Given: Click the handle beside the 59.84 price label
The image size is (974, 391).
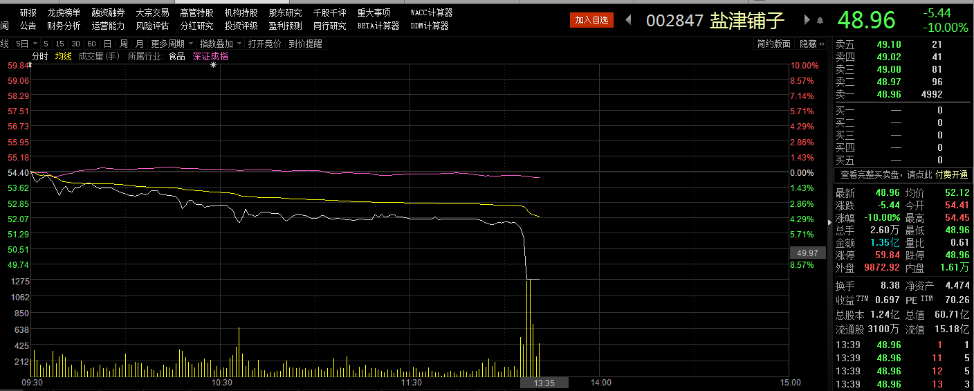Looking at the screenshot, I should tap(30, 66).
